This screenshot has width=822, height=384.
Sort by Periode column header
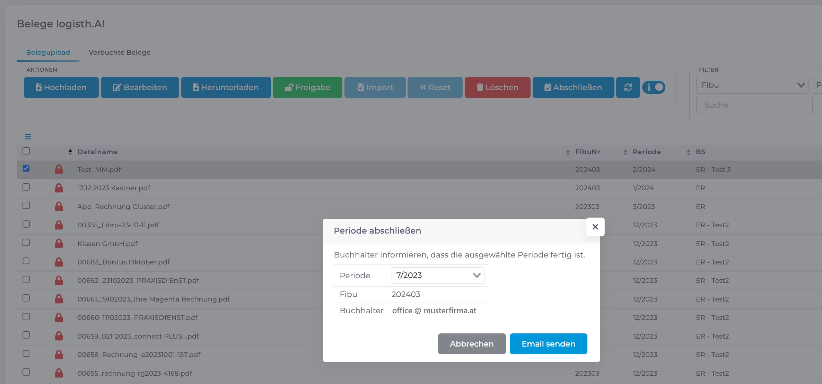[647, 152]
